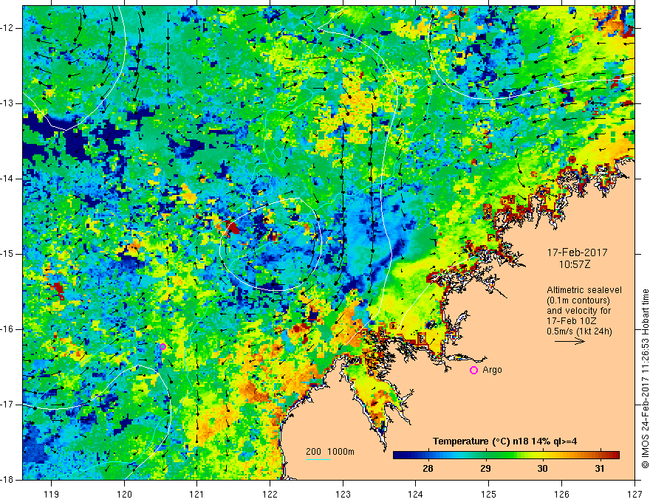
Task: Click the 'Argo' legend label
Action: click(492, 370)
